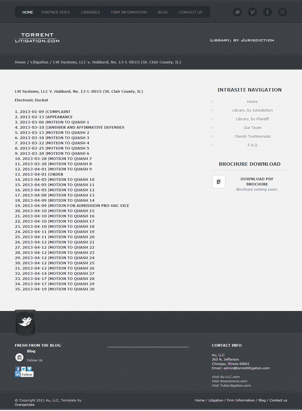Viewport: 302px width, 411px height.
Task: Click the Facebook icon in the header
Action: tap(268, 12)
